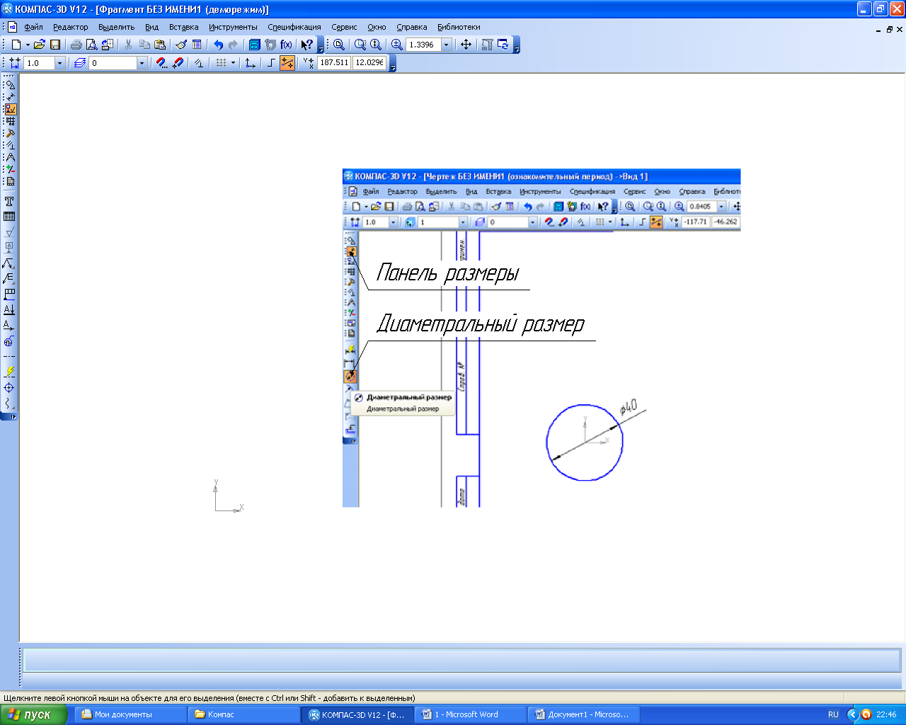The height and width of the screenshot is (725, 906).
Task: Select the Leader line tool
Action: (9, 263)
